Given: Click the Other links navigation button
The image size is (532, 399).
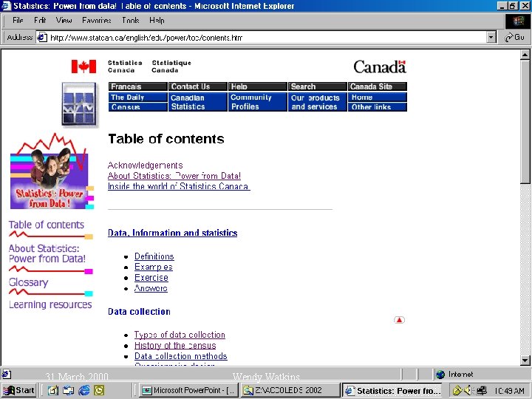Looking at the screenshot, I should 378,107.
